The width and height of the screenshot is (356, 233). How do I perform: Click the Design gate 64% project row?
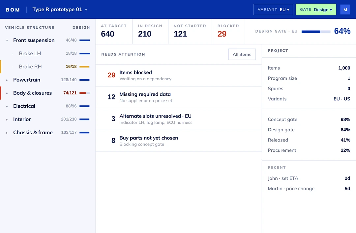[x=309, y=130]
